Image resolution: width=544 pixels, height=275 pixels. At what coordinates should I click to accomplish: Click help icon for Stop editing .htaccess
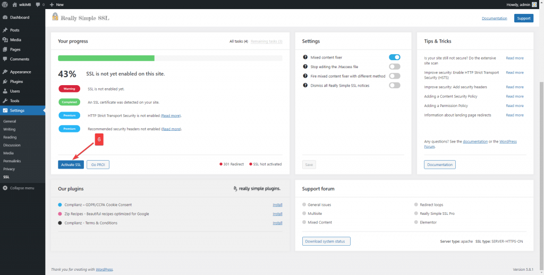305,66
